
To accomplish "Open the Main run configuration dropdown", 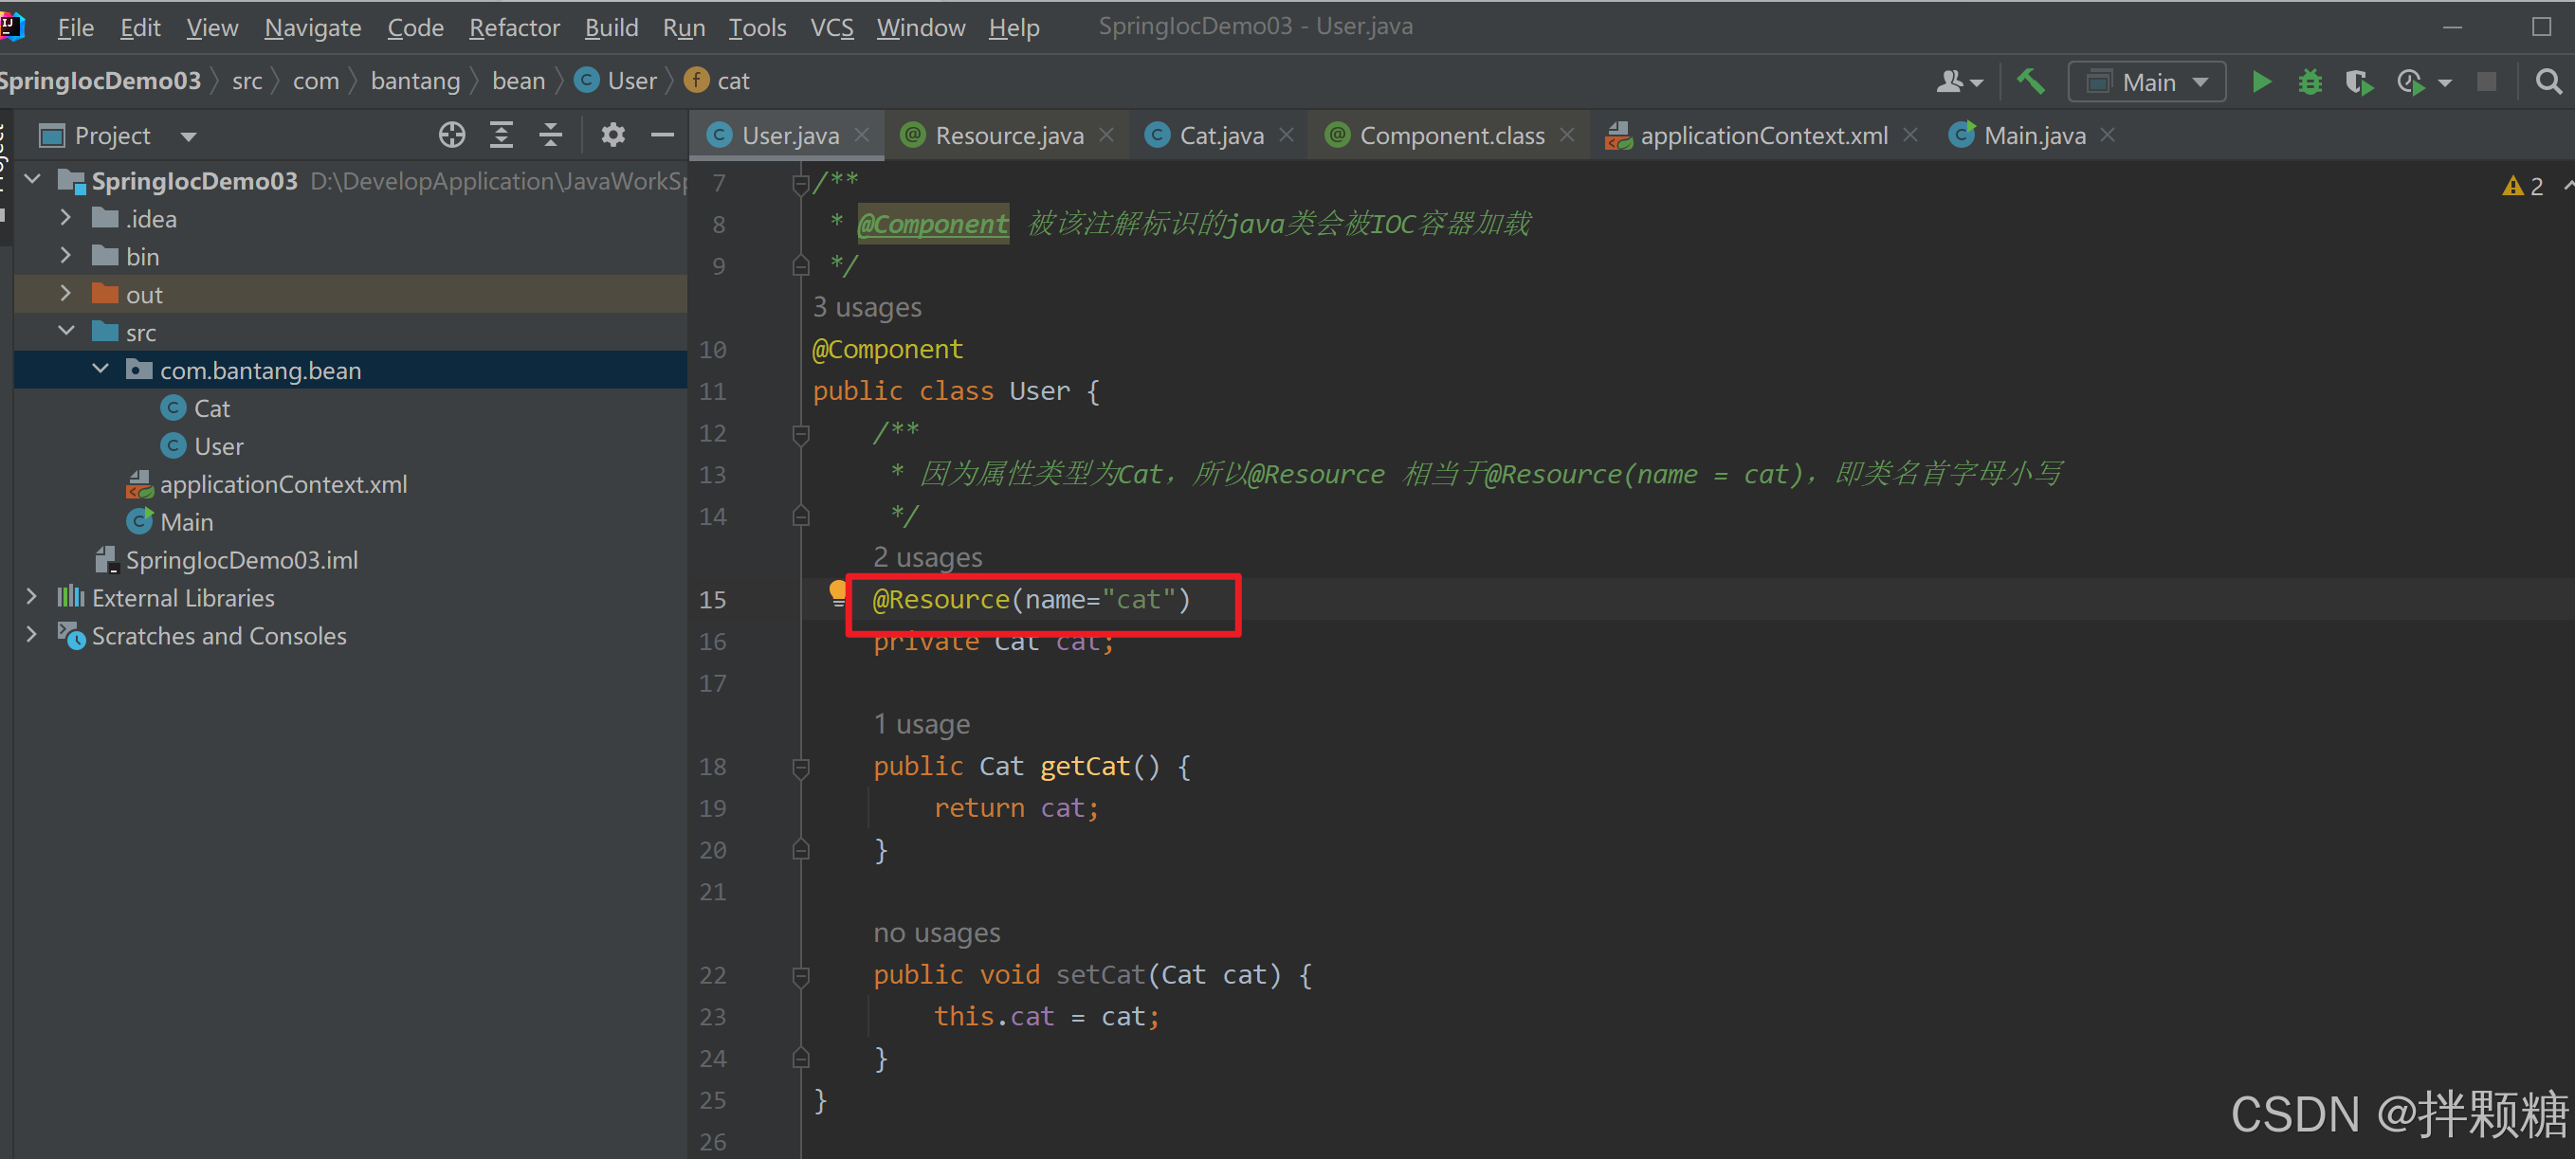I will click(x=2146, y=81).
